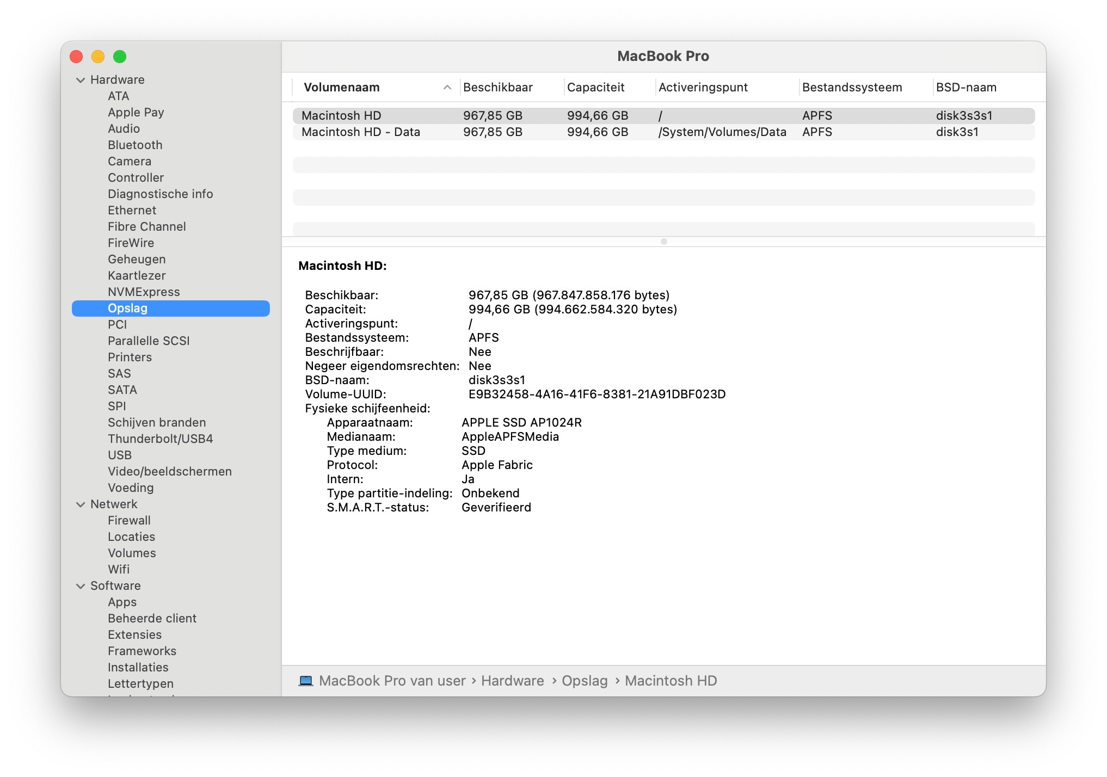Select Wifi under Netwerk
The image size is (1107, 777).
[119, 570]
